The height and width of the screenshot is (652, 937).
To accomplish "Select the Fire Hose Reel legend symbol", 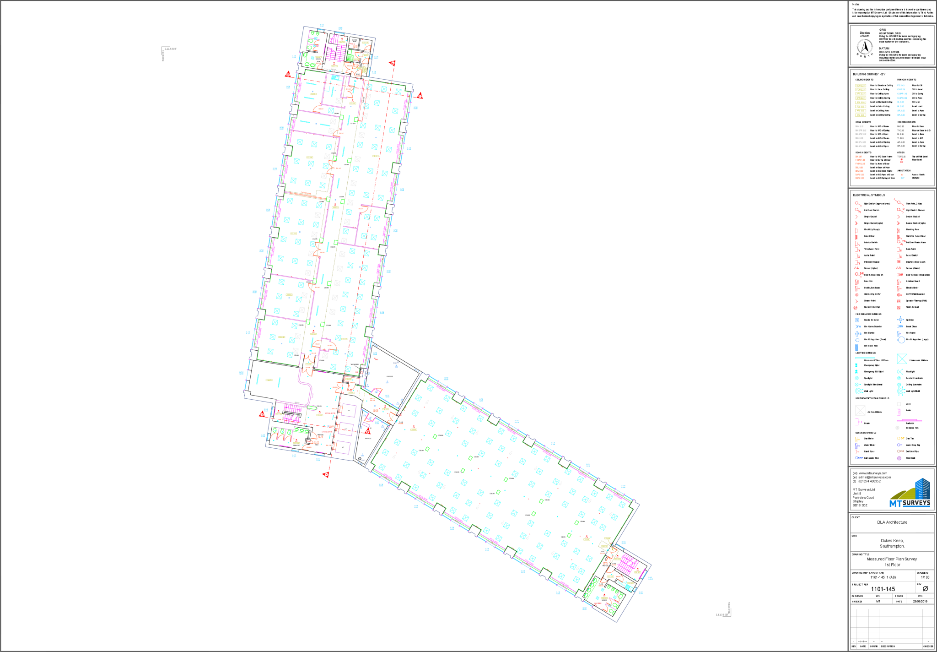I will click(856, 347).
